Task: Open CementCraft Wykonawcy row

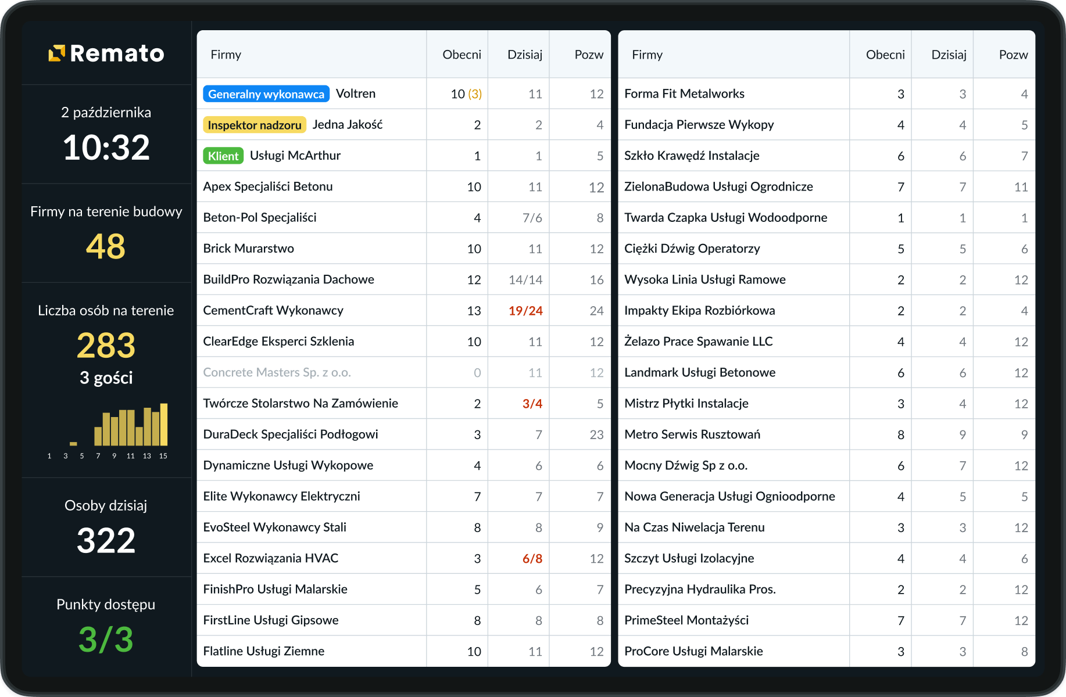Action: (273, 310)
